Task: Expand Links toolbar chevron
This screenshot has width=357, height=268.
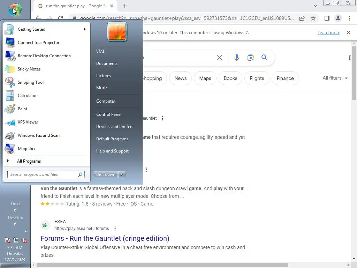Action: click(x=15, y=210)
